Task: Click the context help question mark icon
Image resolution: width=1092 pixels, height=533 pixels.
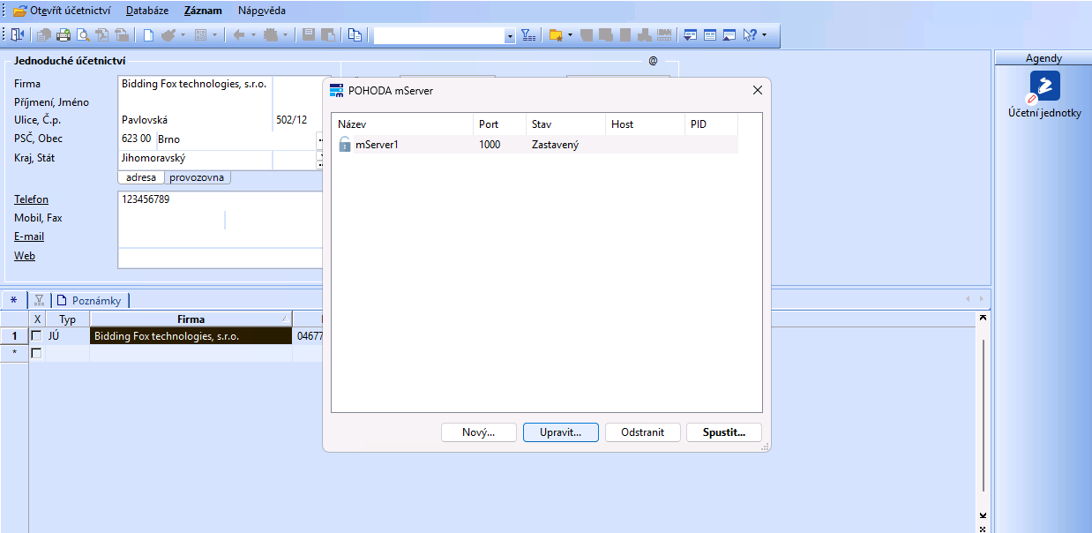Action: click(750, 35)
